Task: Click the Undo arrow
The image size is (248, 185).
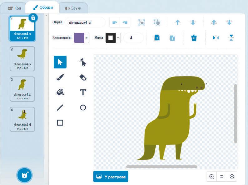Action: (x=115, y=22)
